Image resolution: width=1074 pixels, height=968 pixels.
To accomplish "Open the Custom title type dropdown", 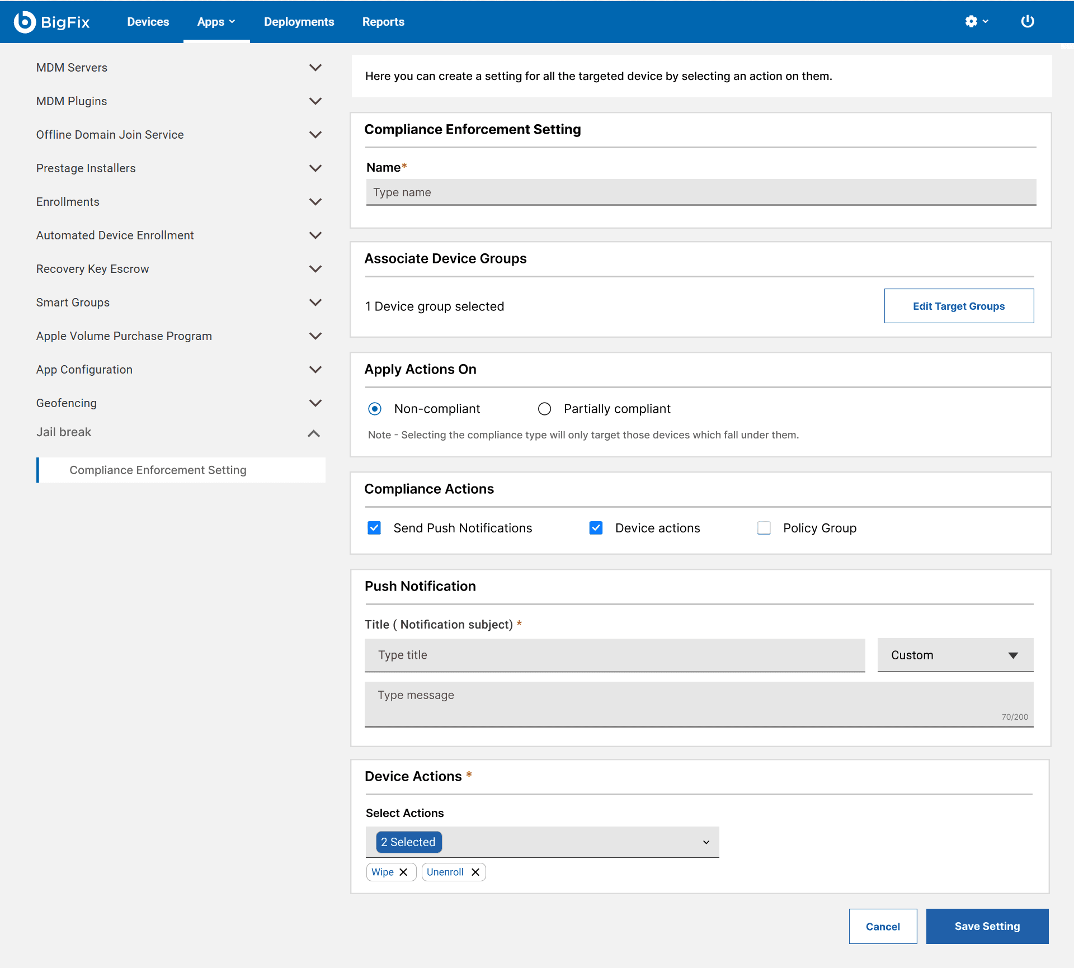I will [x=955, y=655].
